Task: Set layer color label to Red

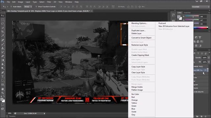Action: click(x=133, y=97)
